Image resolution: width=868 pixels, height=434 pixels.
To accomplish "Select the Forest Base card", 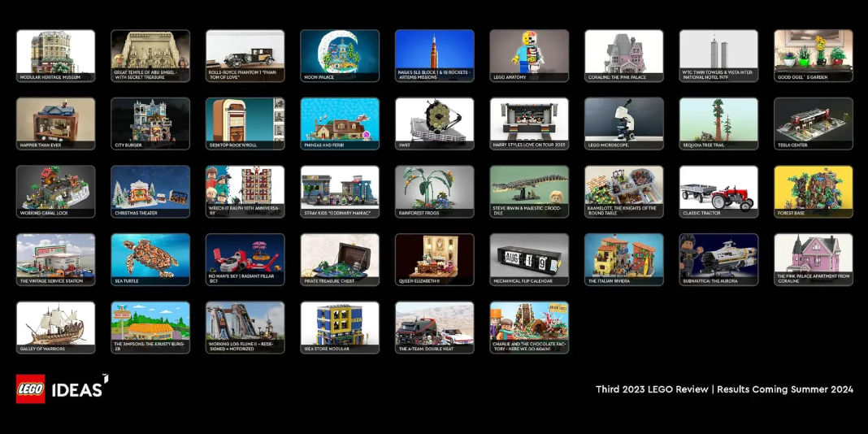I will coord(814,192).
